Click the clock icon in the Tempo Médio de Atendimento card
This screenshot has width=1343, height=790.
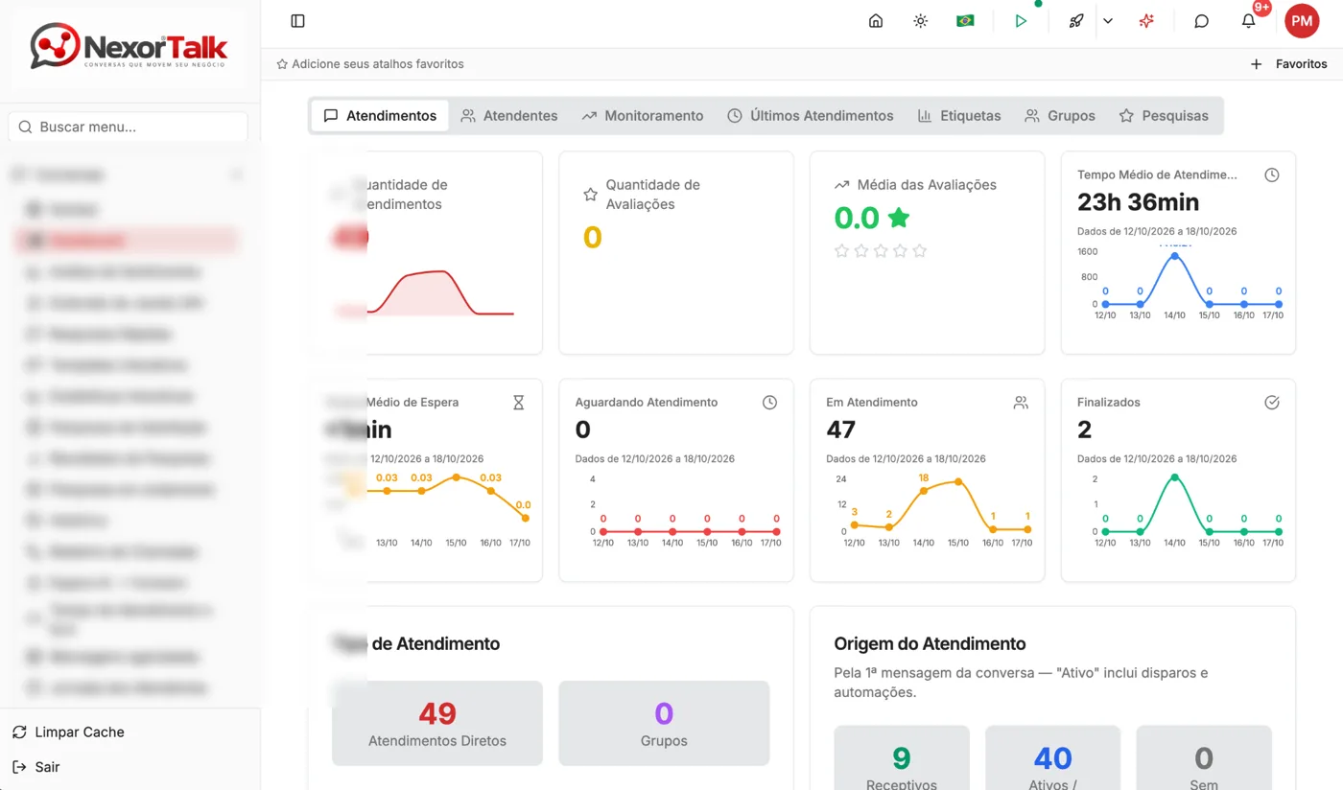pyautogui.click(x=1272, y=174)
